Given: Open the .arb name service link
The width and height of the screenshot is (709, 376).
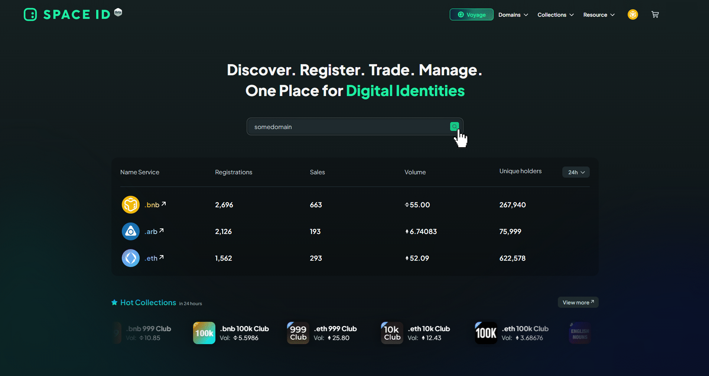Looking at the screenshot, I should point(154,231).
